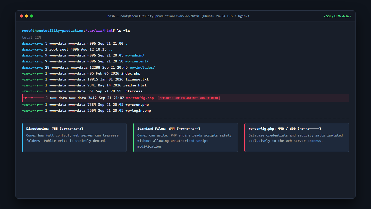Click the 'Feb 06 2026' date of index.php
The image size is (371, 209).
pos(107,73)
